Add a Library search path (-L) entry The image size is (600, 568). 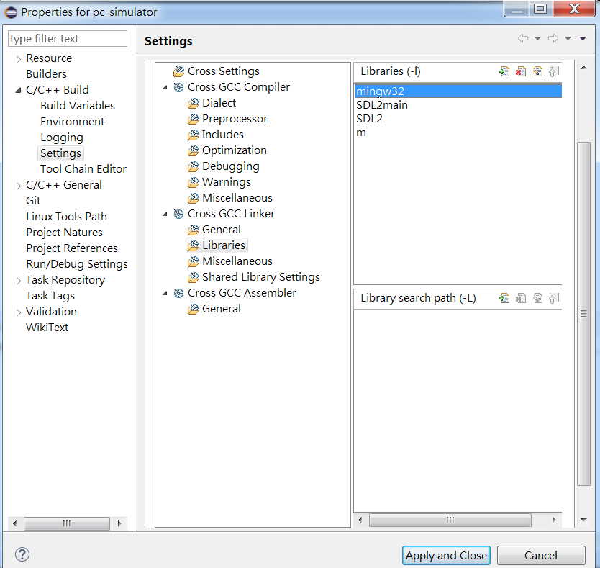pyautogui.click(x=504, y=298)
